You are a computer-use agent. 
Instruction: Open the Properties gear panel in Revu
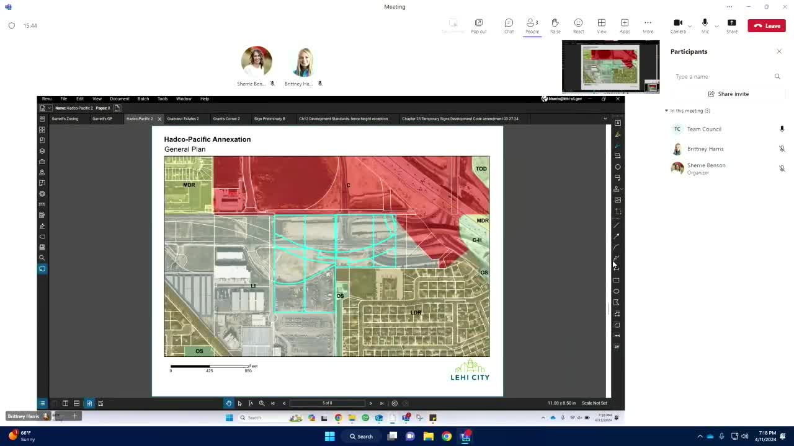[42, 194]
